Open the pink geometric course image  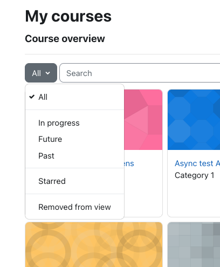[x=143, y=120]
